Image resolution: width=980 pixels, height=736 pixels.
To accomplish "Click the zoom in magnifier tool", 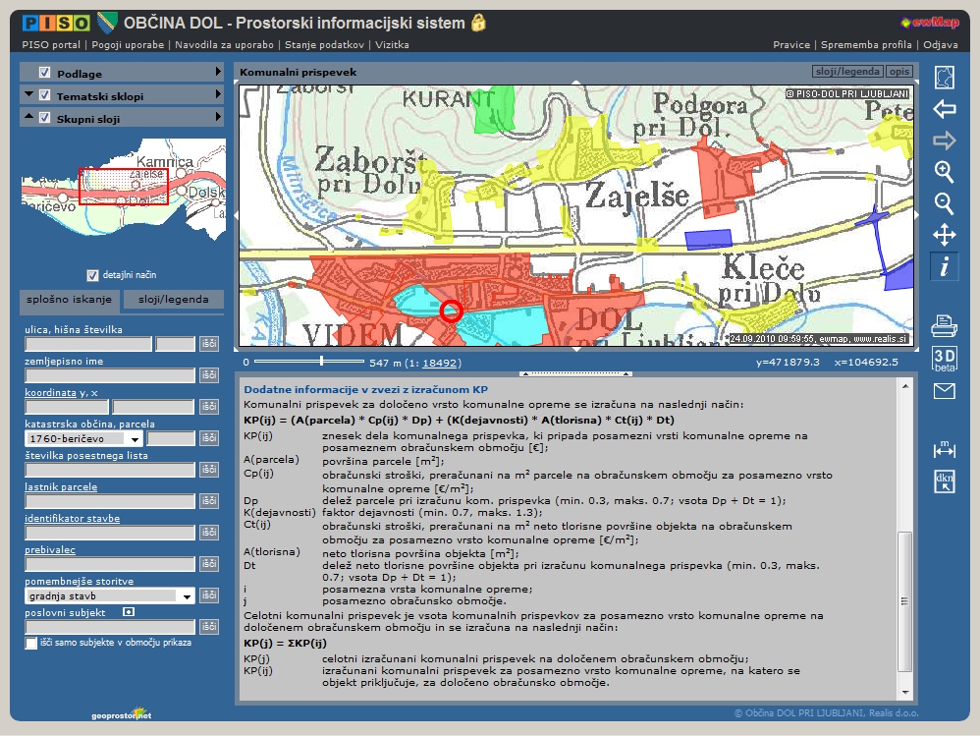I will coord(944,172).
